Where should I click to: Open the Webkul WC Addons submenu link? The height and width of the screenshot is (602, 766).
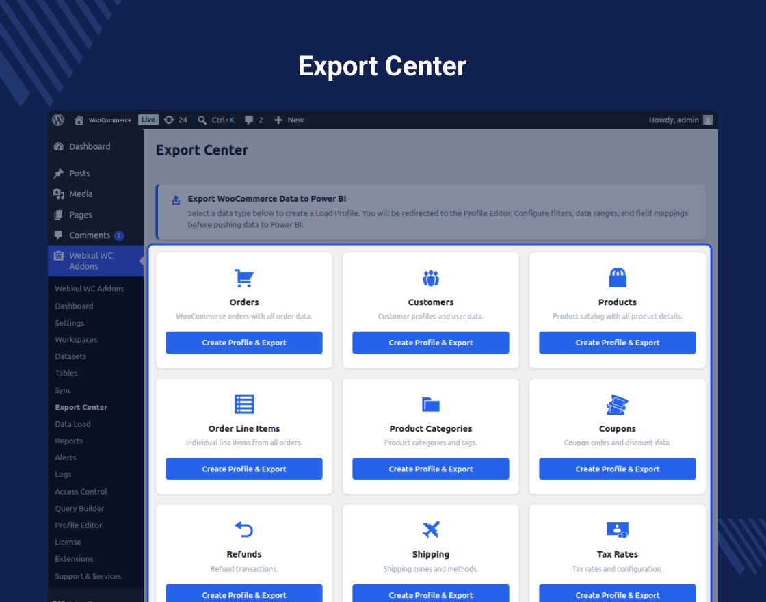click(x=90, y=289)
